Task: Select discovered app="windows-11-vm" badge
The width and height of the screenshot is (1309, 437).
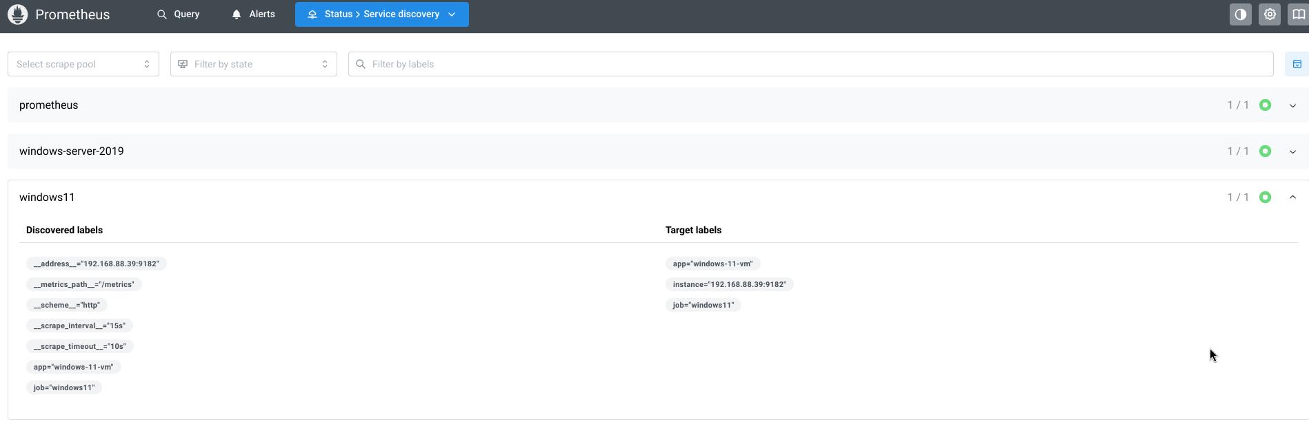Action: pyautogui.click(x=74, y=367)
